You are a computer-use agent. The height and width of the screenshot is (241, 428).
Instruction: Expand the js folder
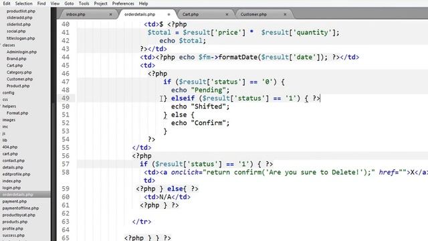point(4,134)
